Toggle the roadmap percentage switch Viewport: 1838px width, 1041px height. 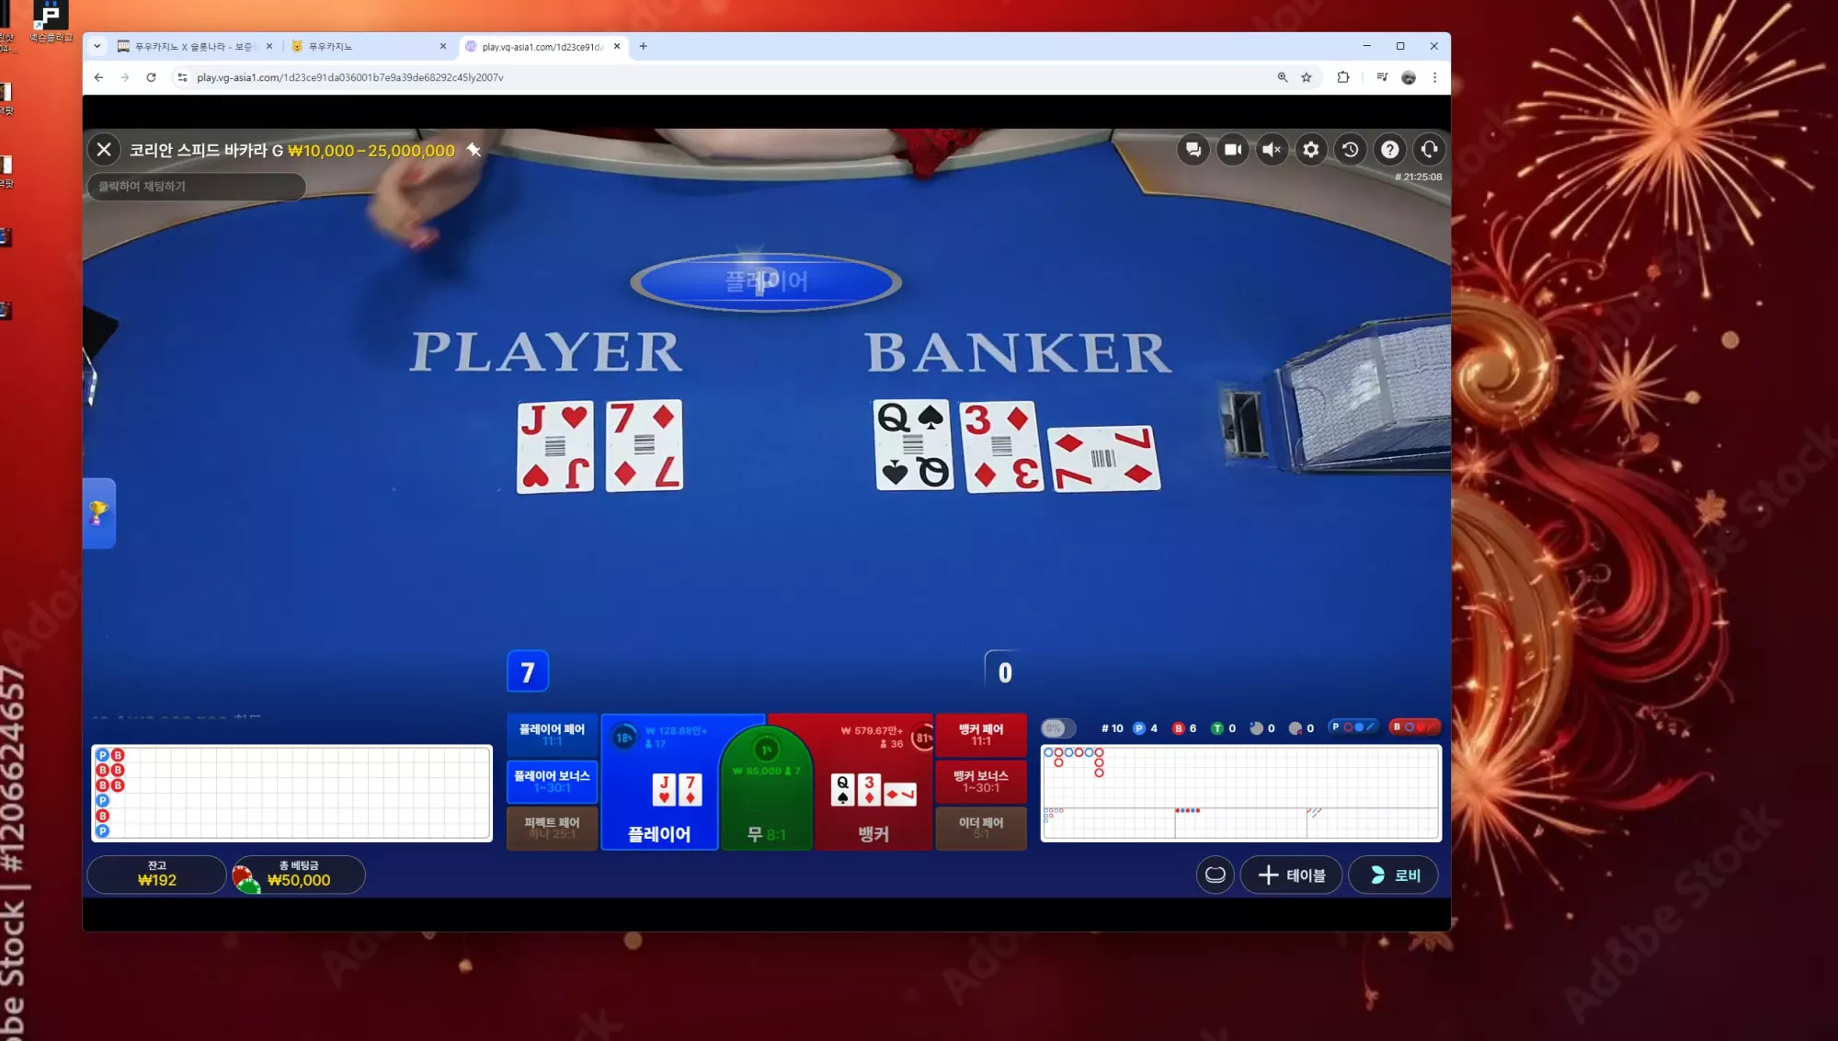click(x=1057, y=728)
